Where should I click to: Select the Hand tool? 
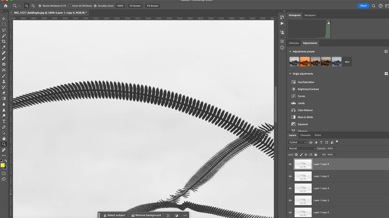4,138
